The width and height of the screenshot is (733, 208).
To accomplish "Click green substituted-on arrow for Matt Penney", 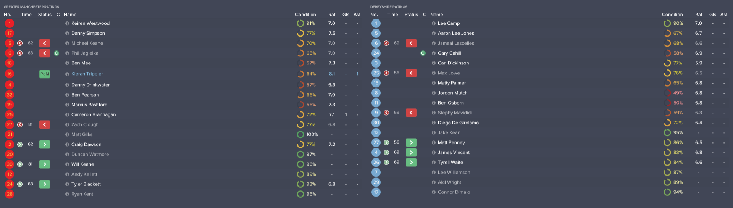I will (411, 142).
